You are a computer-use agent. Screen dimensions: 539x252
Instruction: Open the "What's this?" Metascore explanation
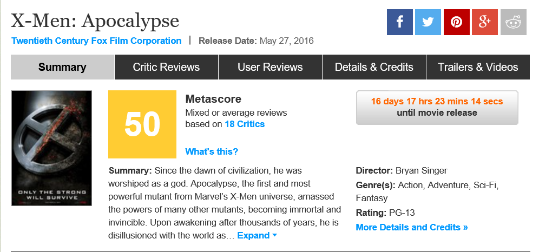[212, 151]
